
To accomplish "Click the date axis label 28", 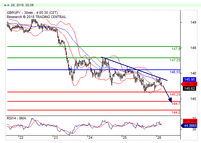I will click(x=159, y=138).
